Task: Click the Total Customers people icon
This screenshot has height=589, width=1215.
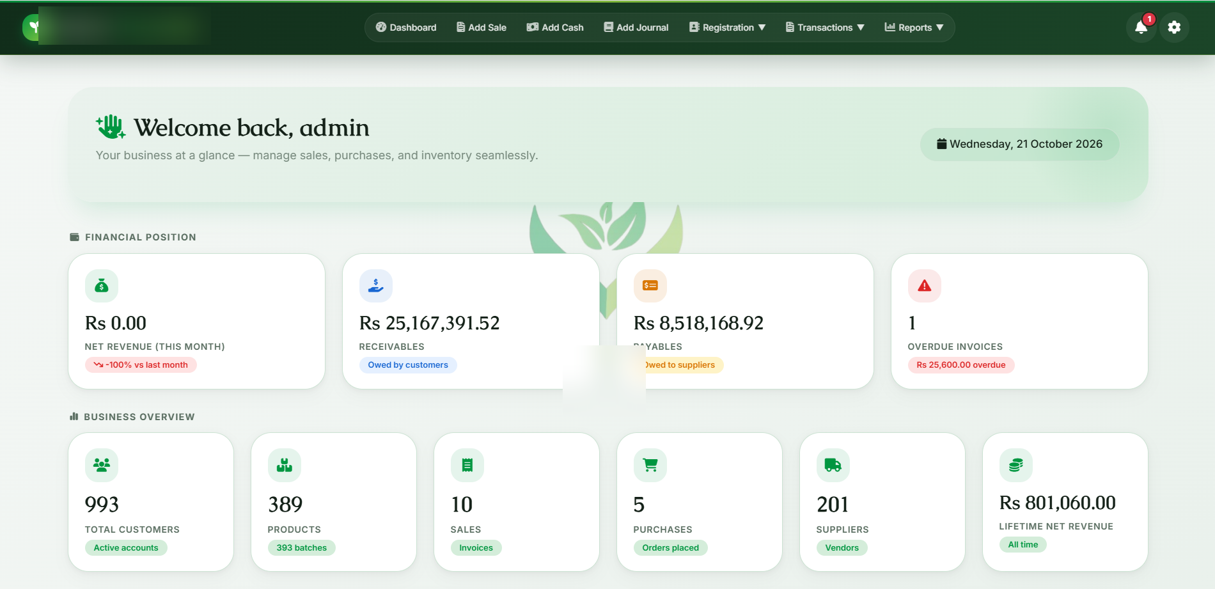Action: pos(102,465)
